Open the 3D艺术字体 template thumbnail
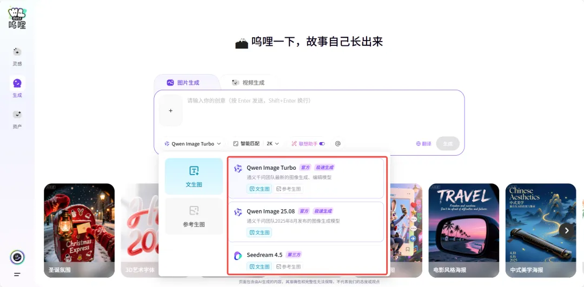 click(140, 230)
